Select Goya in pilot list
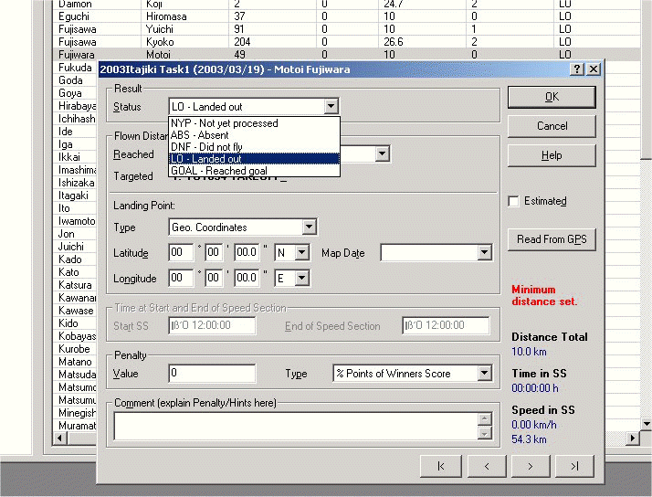This screenshot has height=497, width=652. (x=70, y=93)
